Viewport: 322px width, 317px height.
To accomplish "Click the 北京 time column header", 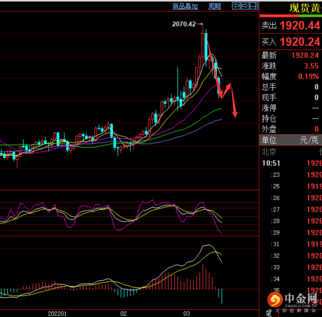I will tap(269, 152).
